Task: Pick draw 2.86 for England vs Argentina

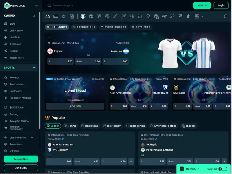Action: pos(88,61)
